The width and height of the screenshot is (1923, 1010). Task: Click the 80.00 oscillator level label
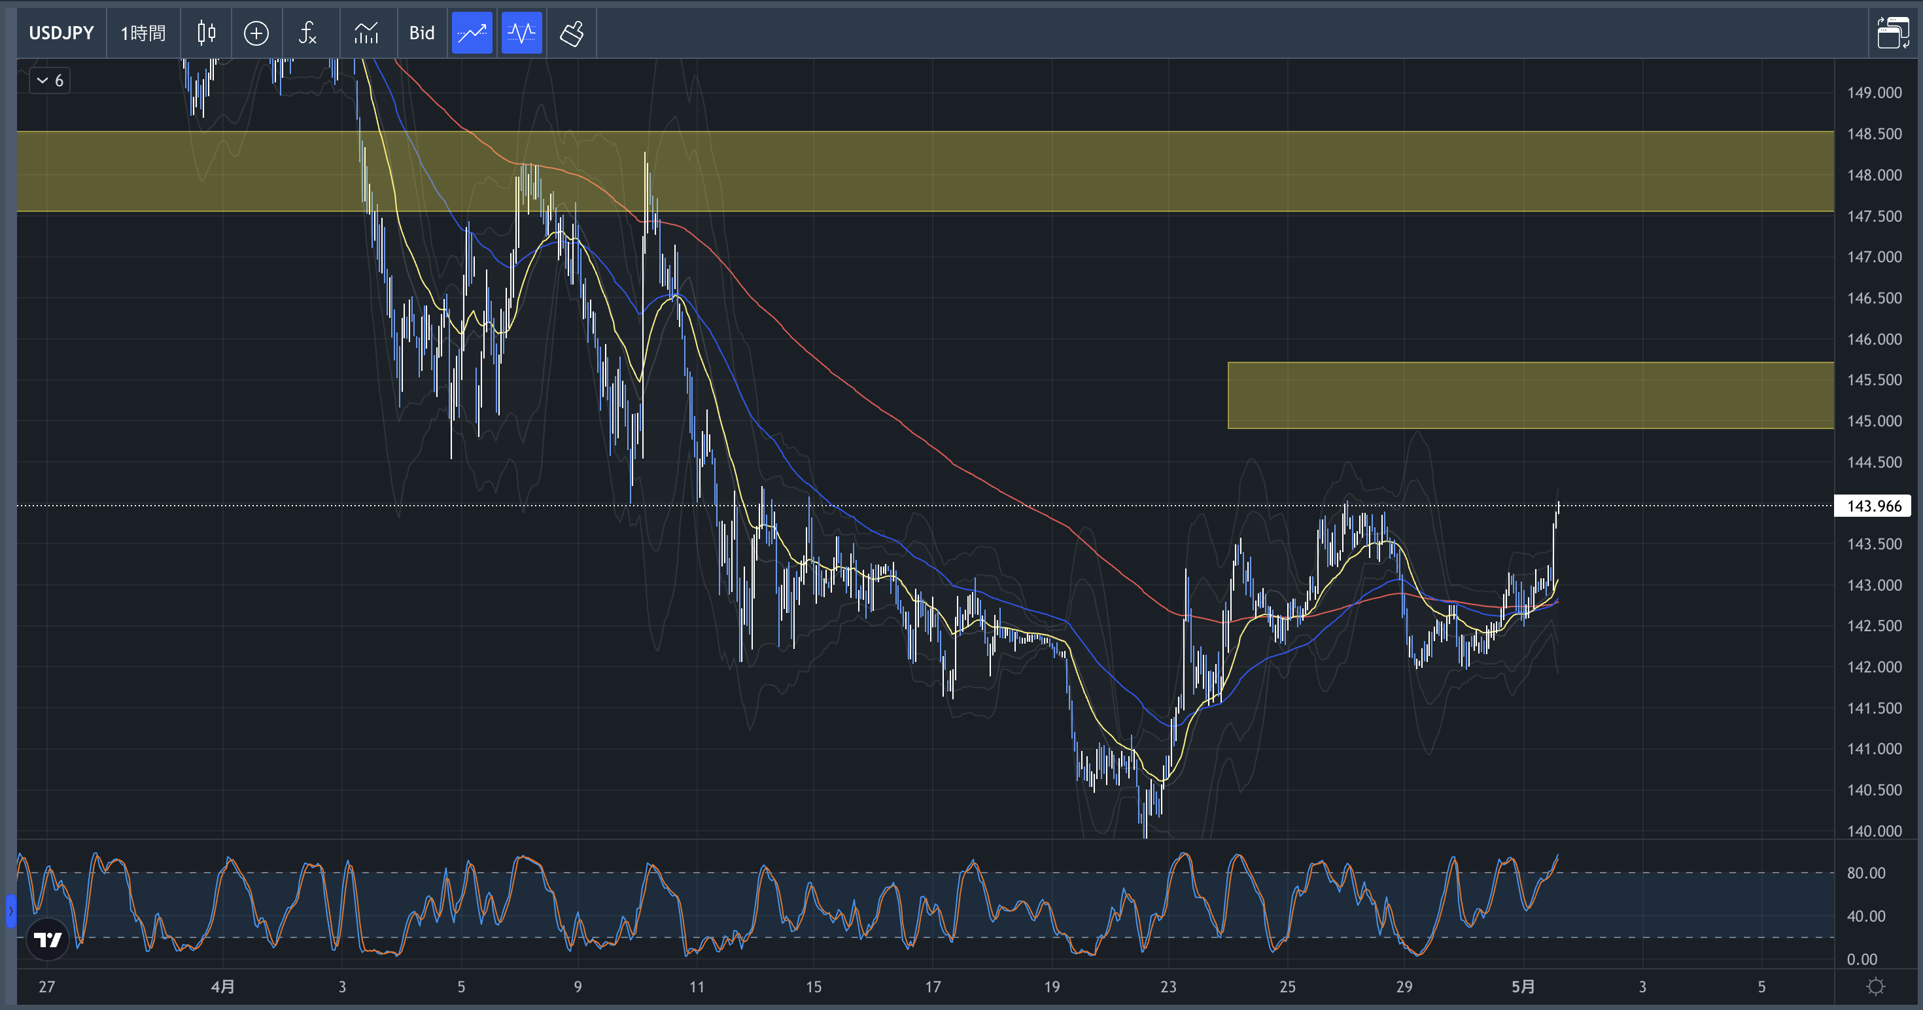point(1866,873)
